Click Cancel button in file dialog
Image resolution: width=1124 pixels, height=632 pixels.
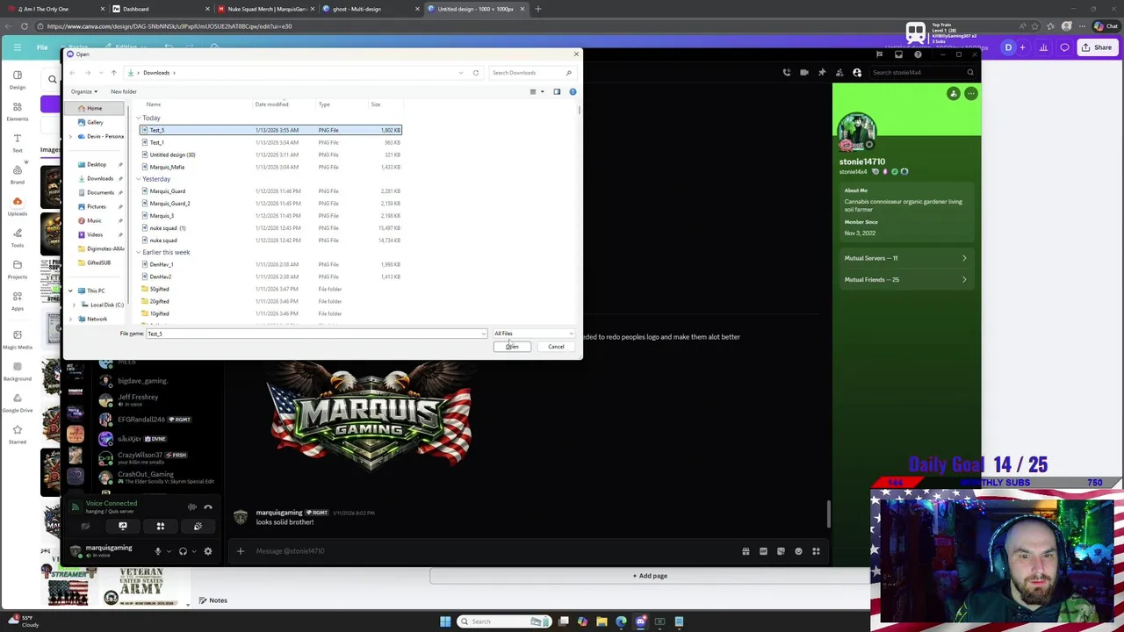[556, 347]
